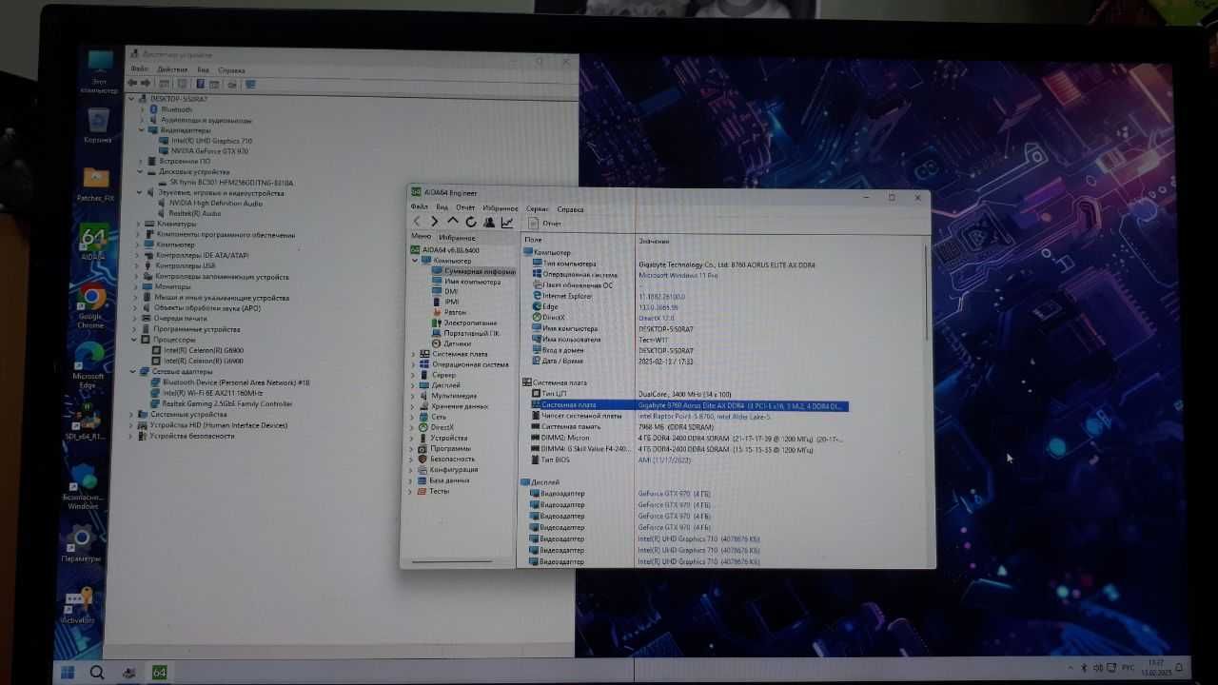1218x685 pixels.
Task: Click the AIDA64 user profile toolbar icon
Action: 489,222
